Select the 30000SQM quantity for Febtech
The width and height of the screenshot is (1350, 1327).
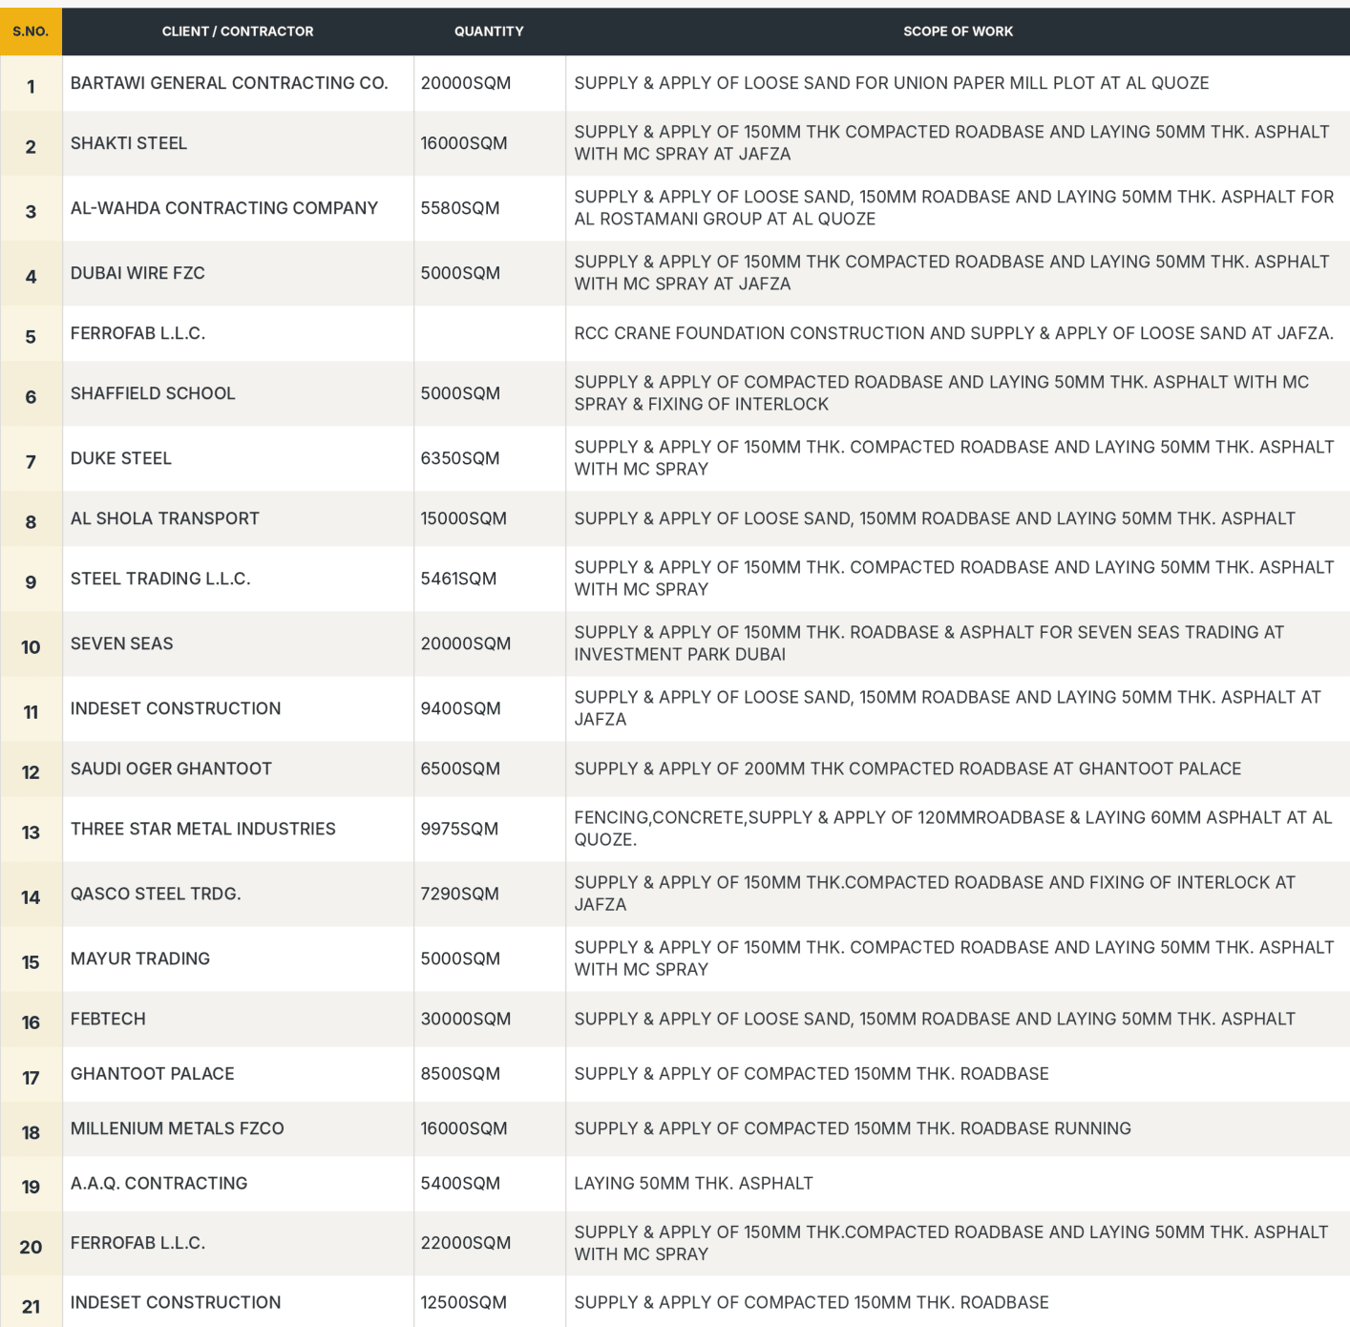(x=466, y=1019)
